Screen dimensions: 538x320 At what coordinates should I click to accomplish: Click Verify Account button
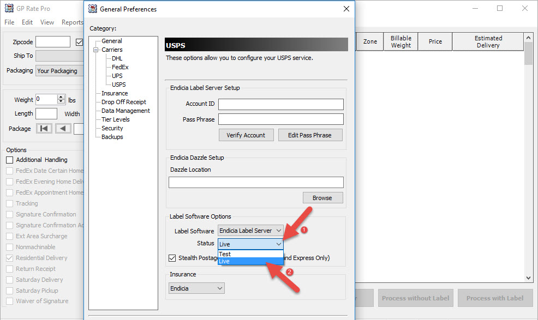click(246, 135)
